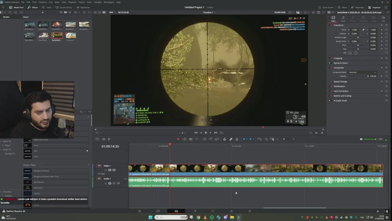Open the Workspace menu
Viewport: 392px width, 221px height.
[109, 2]
